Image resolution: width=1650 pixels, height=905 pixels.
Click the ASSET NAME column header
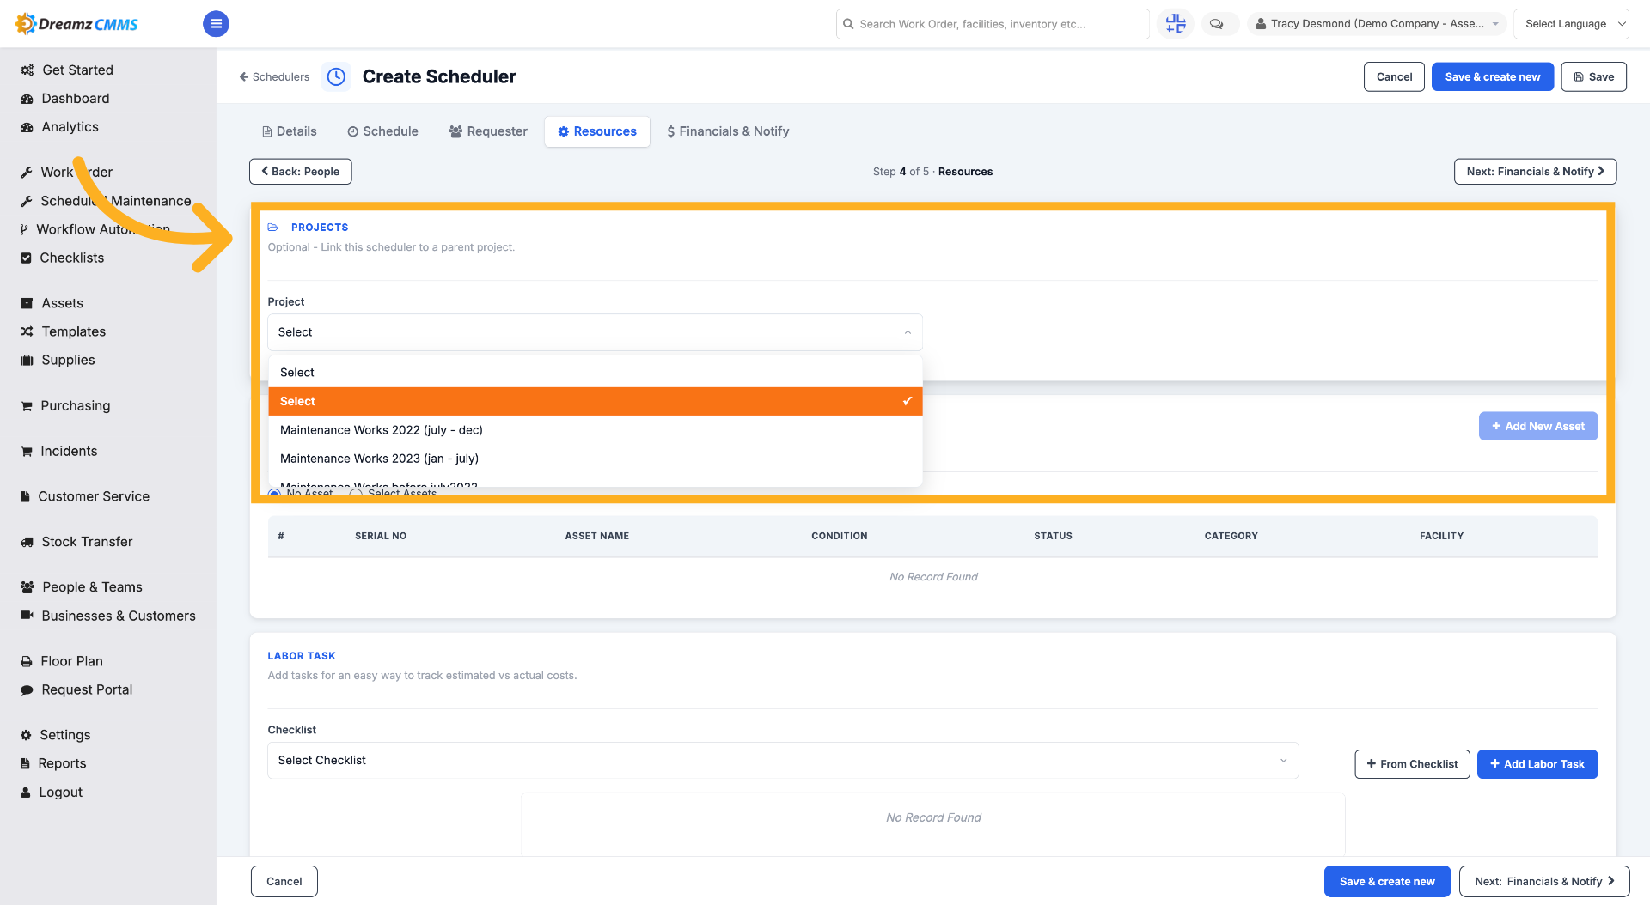click(x=597, y=536)
